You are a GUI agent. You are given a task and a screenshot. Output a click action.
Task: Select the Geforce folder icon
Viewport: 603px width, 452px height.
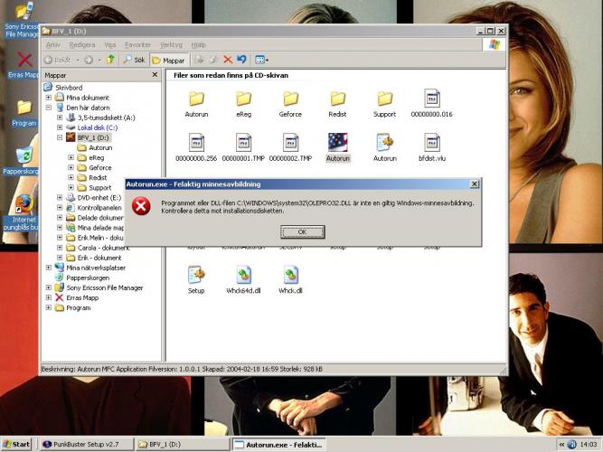pyautogui.click(x=290, y=99)
